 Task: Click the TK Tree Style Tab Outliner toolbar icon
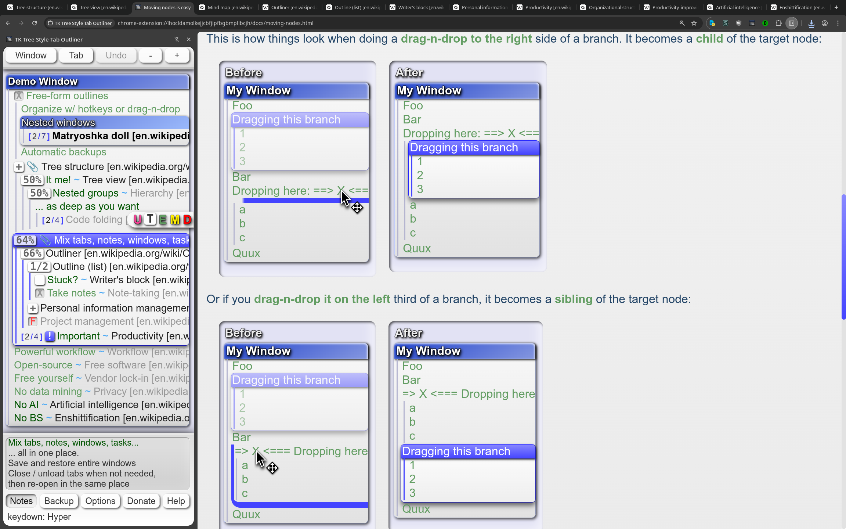(x=752, y=23)
